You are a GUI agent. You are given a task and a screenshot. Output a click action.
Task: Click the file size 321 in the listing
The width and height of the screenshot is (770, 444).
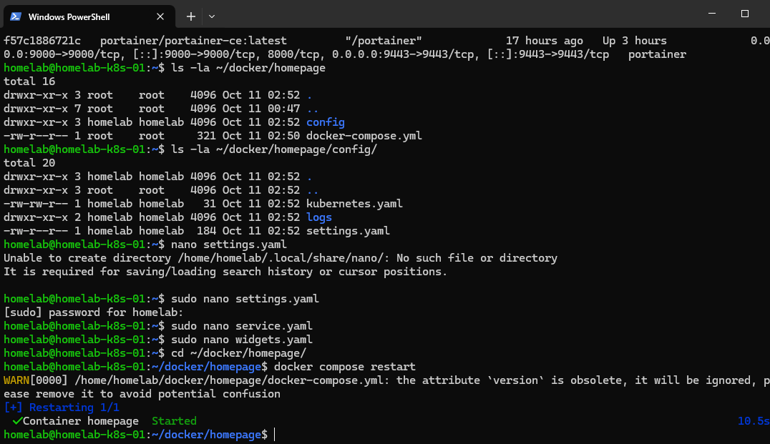[x=206, y=136]
